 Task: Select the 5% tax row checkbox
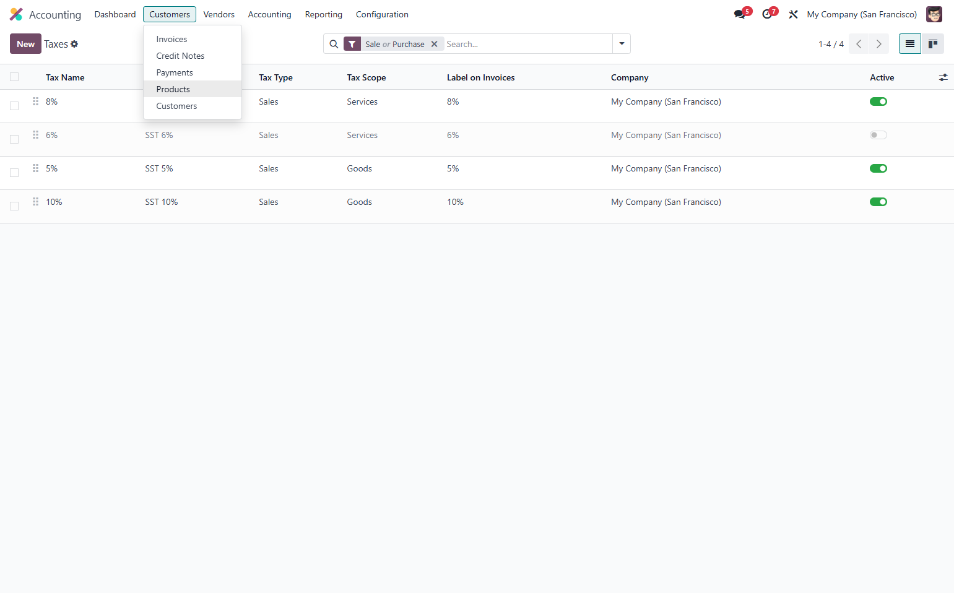(14, 173)
